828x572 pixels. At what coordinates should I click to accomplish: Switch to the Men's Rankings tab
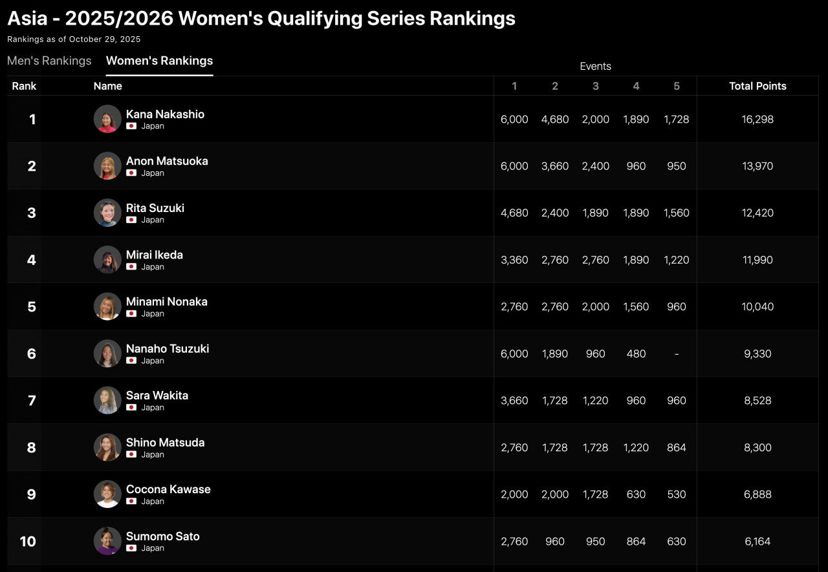coord(49,61)
